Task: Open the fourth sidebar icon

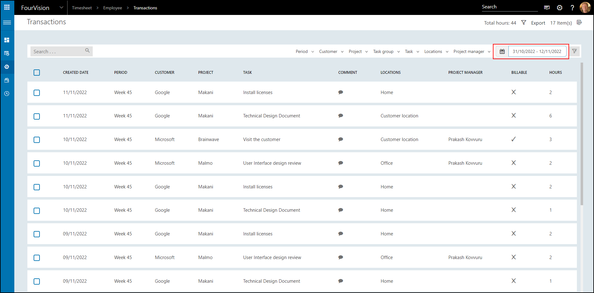Action: (x=7, y=80)
